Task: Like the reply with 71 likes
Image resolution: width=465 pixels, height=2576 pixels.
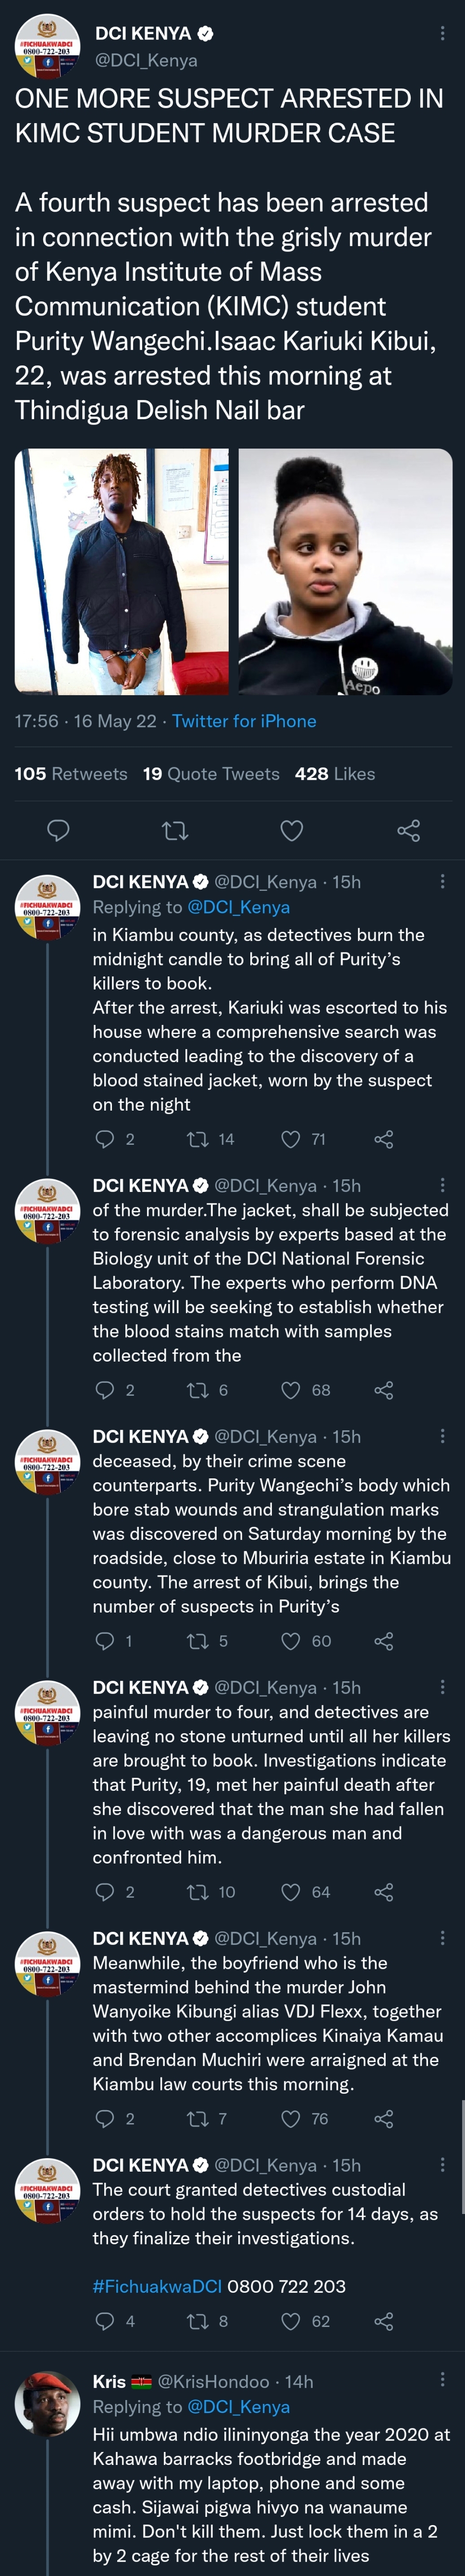Action: (x=291, y=1139)
